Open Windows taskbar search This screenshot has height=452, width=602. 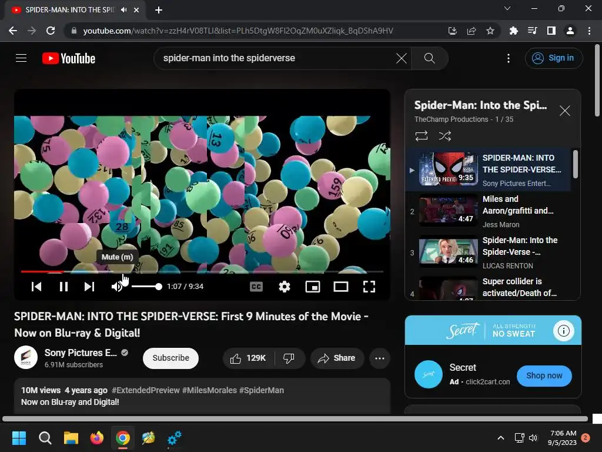click(x=45, y=438)
